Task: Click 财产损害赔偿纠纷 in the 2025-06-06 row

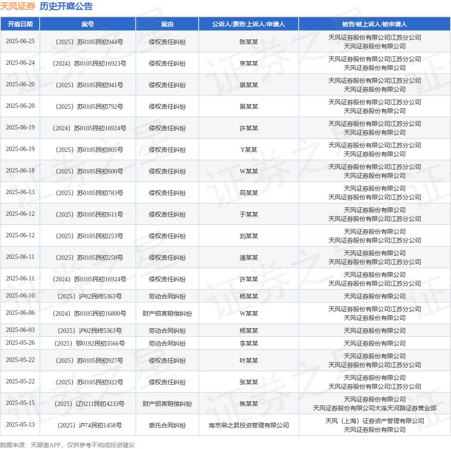Action: click(167, 313)
